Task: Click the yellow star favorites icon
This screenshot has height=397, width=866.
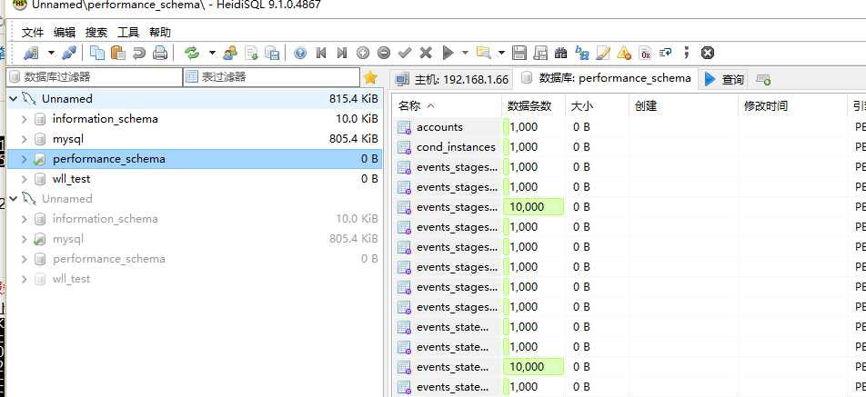Action: tap(370, 77)
